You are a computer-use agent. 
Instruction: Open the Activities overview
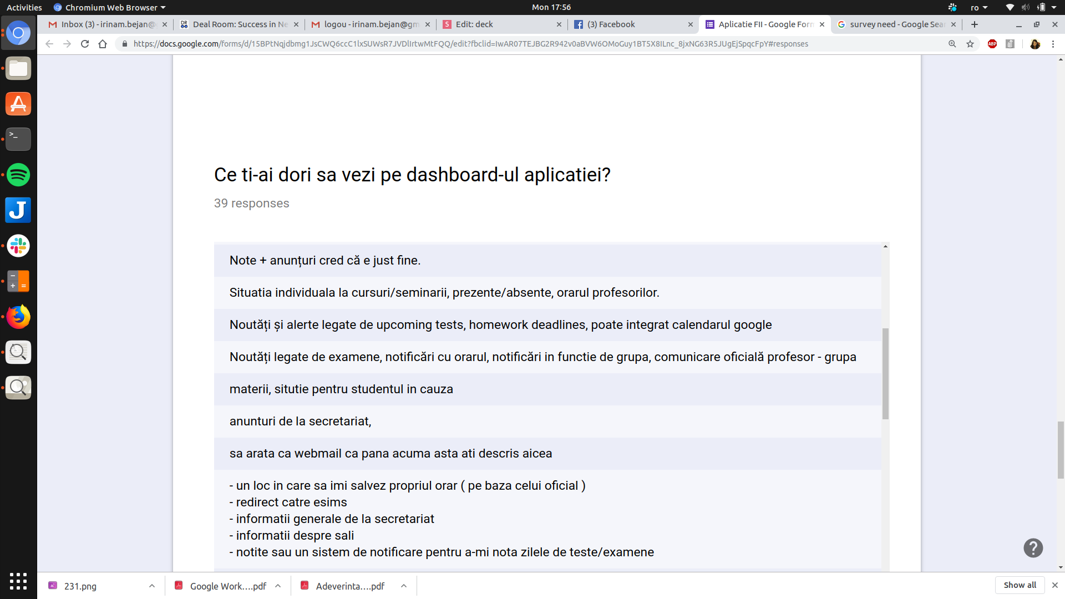point(24,7)
